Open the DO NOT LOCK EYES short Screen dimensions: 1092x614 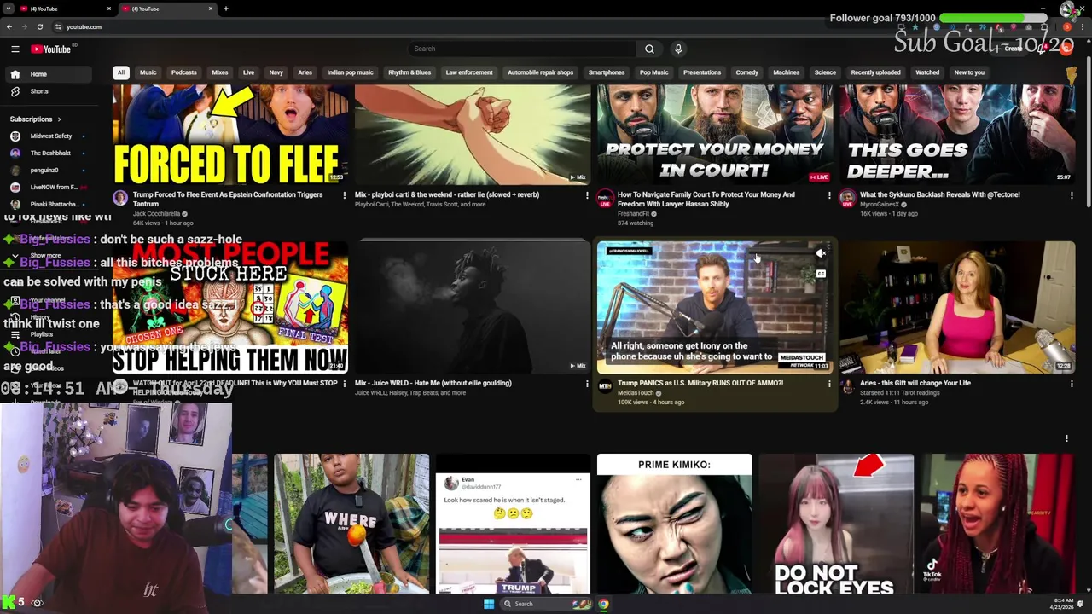tap(836, 524)
